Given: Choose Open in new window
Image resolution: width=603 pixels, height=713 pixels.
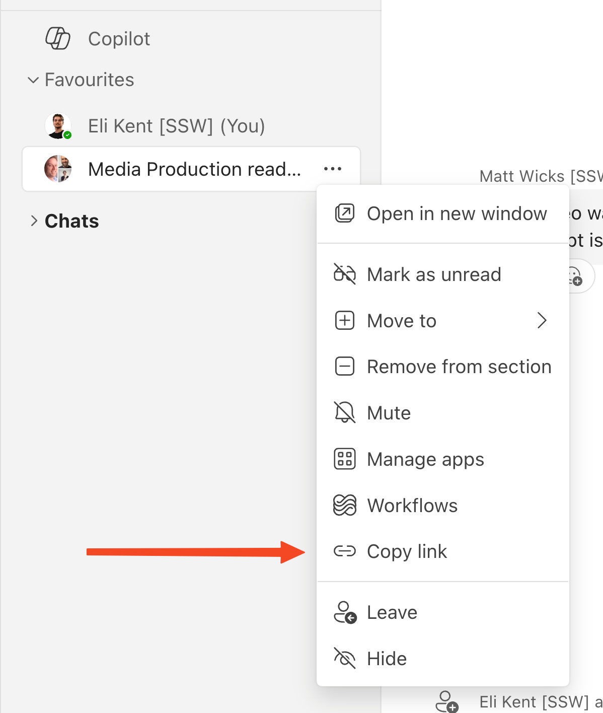Looking at the screenshot, I should point(443,213).
